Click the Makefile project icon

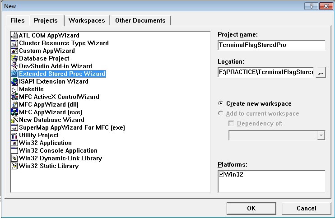pos(14,89)
